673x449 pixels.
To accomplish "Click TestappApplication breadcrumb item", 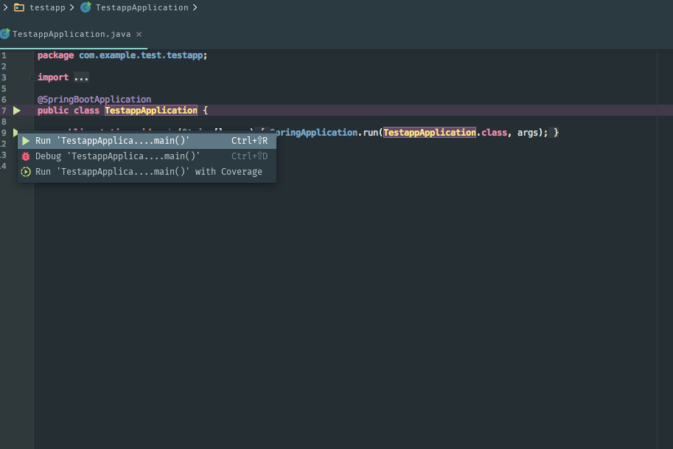I will (142, 7).
